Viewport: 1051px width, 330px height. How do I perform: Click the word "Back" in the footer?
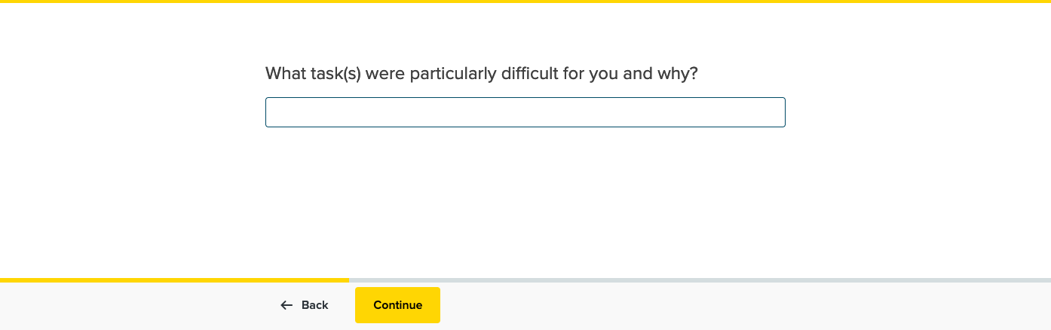(x=315, y=305)
